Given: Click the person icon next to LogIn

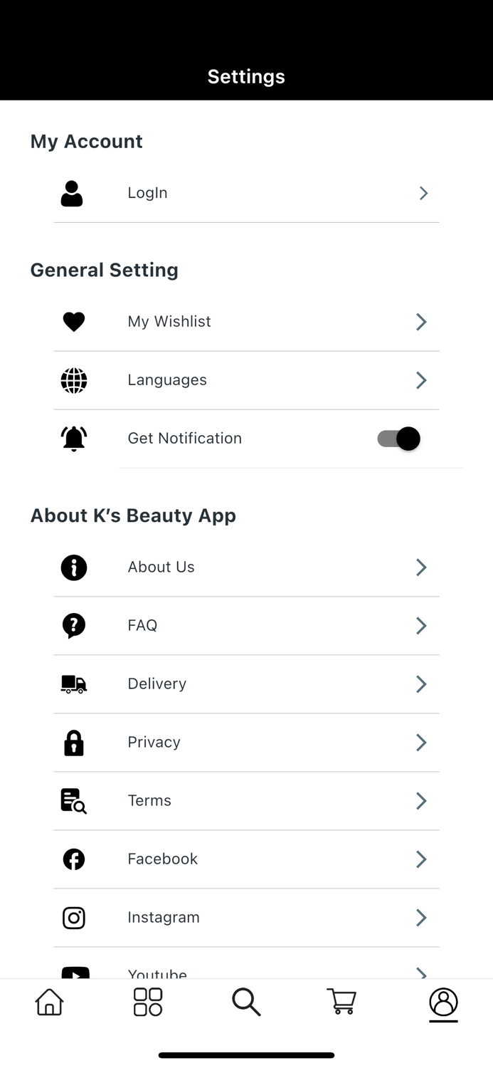Looking at the screenshot, I should click(73, 192).
